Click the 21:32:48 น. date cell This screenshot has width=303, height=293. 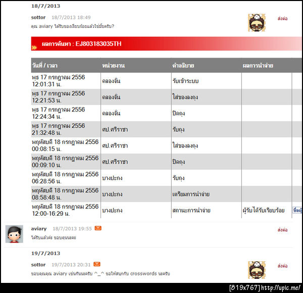pyautogui.click(x=66, y=129)
